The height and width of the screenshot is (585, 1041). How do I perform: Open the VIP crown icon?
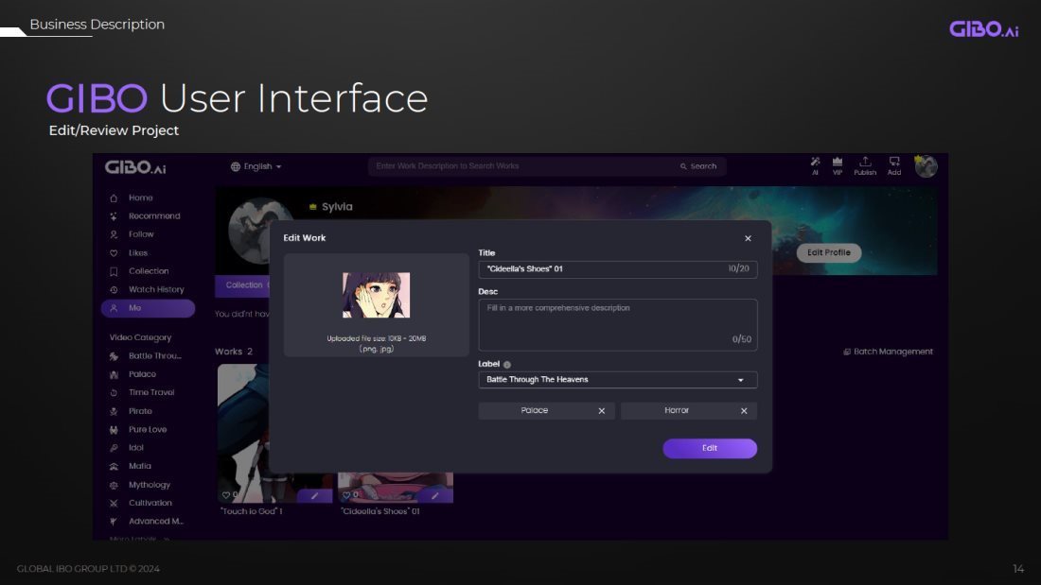838,162
